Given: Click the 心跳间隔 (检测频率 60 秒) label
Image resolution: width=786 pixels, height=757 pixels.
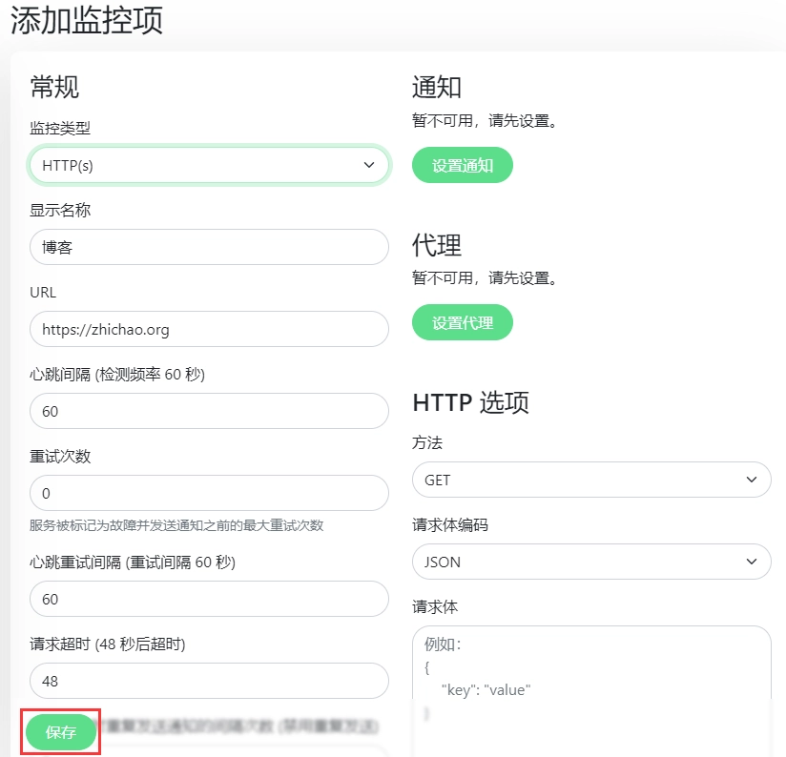Looking at the screenshot, I should 117,375.
